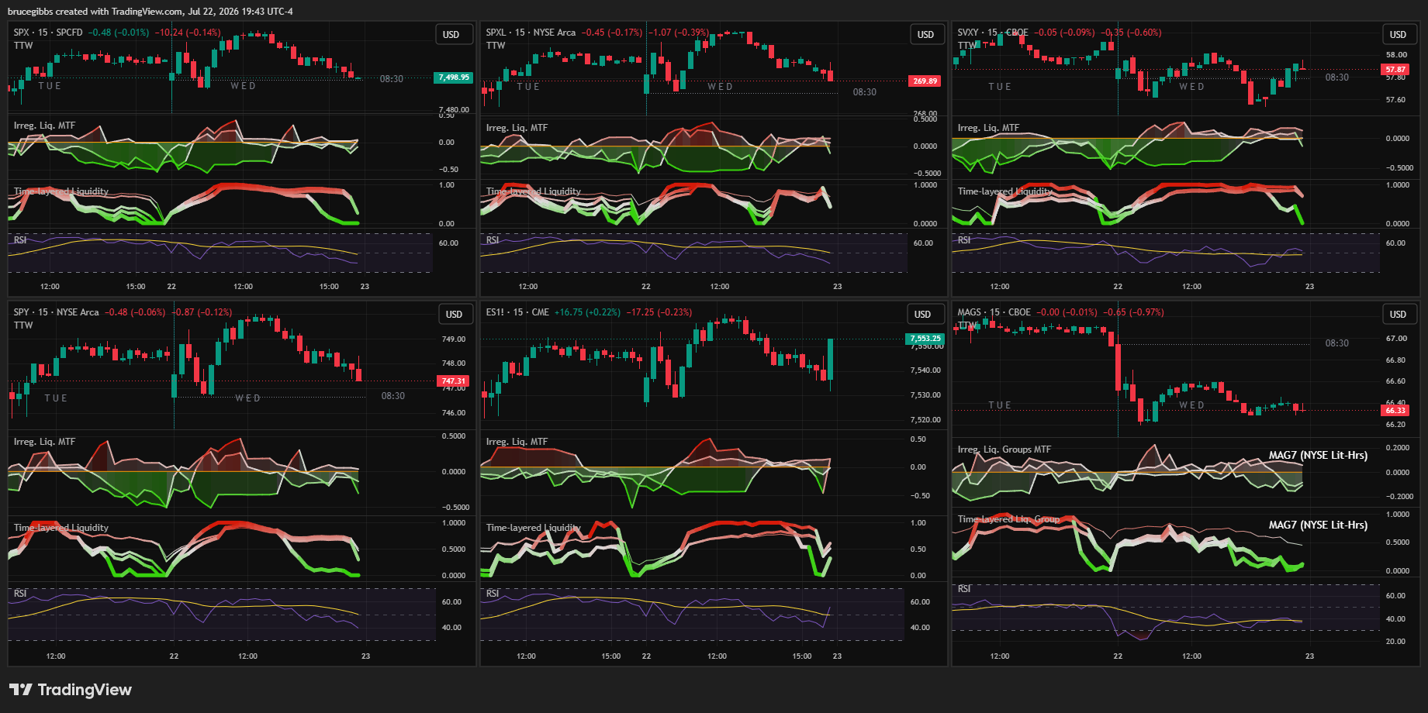Click MAG7 (NYSE Lit-Hrs) label in Time-layered Liq. Group pane
Screen dimensions: 1428x713
tap(1318, 525)
